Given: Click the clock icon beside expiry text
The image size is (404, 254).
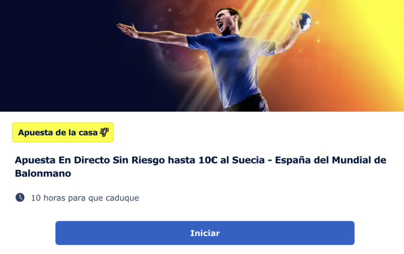Looking at the screenshot, I should 20,198.
